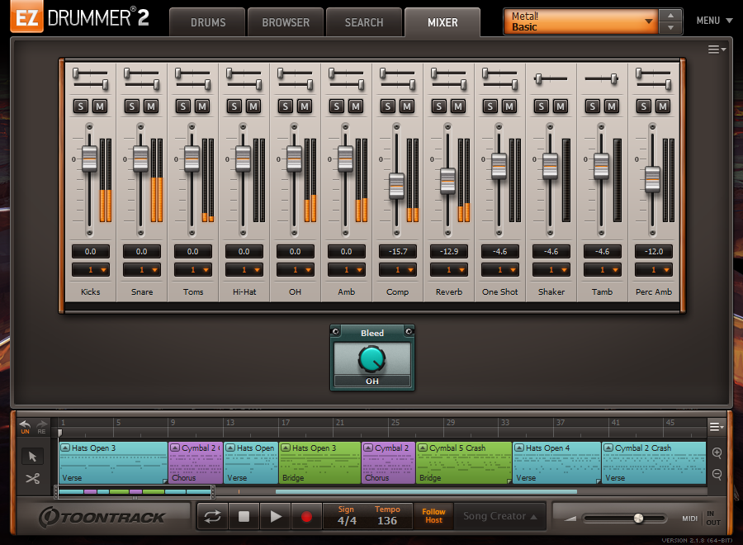The height and width of the screenshot is (545, 743).
Task: Click the master volume slider knob
Action: tap(639, 518)
